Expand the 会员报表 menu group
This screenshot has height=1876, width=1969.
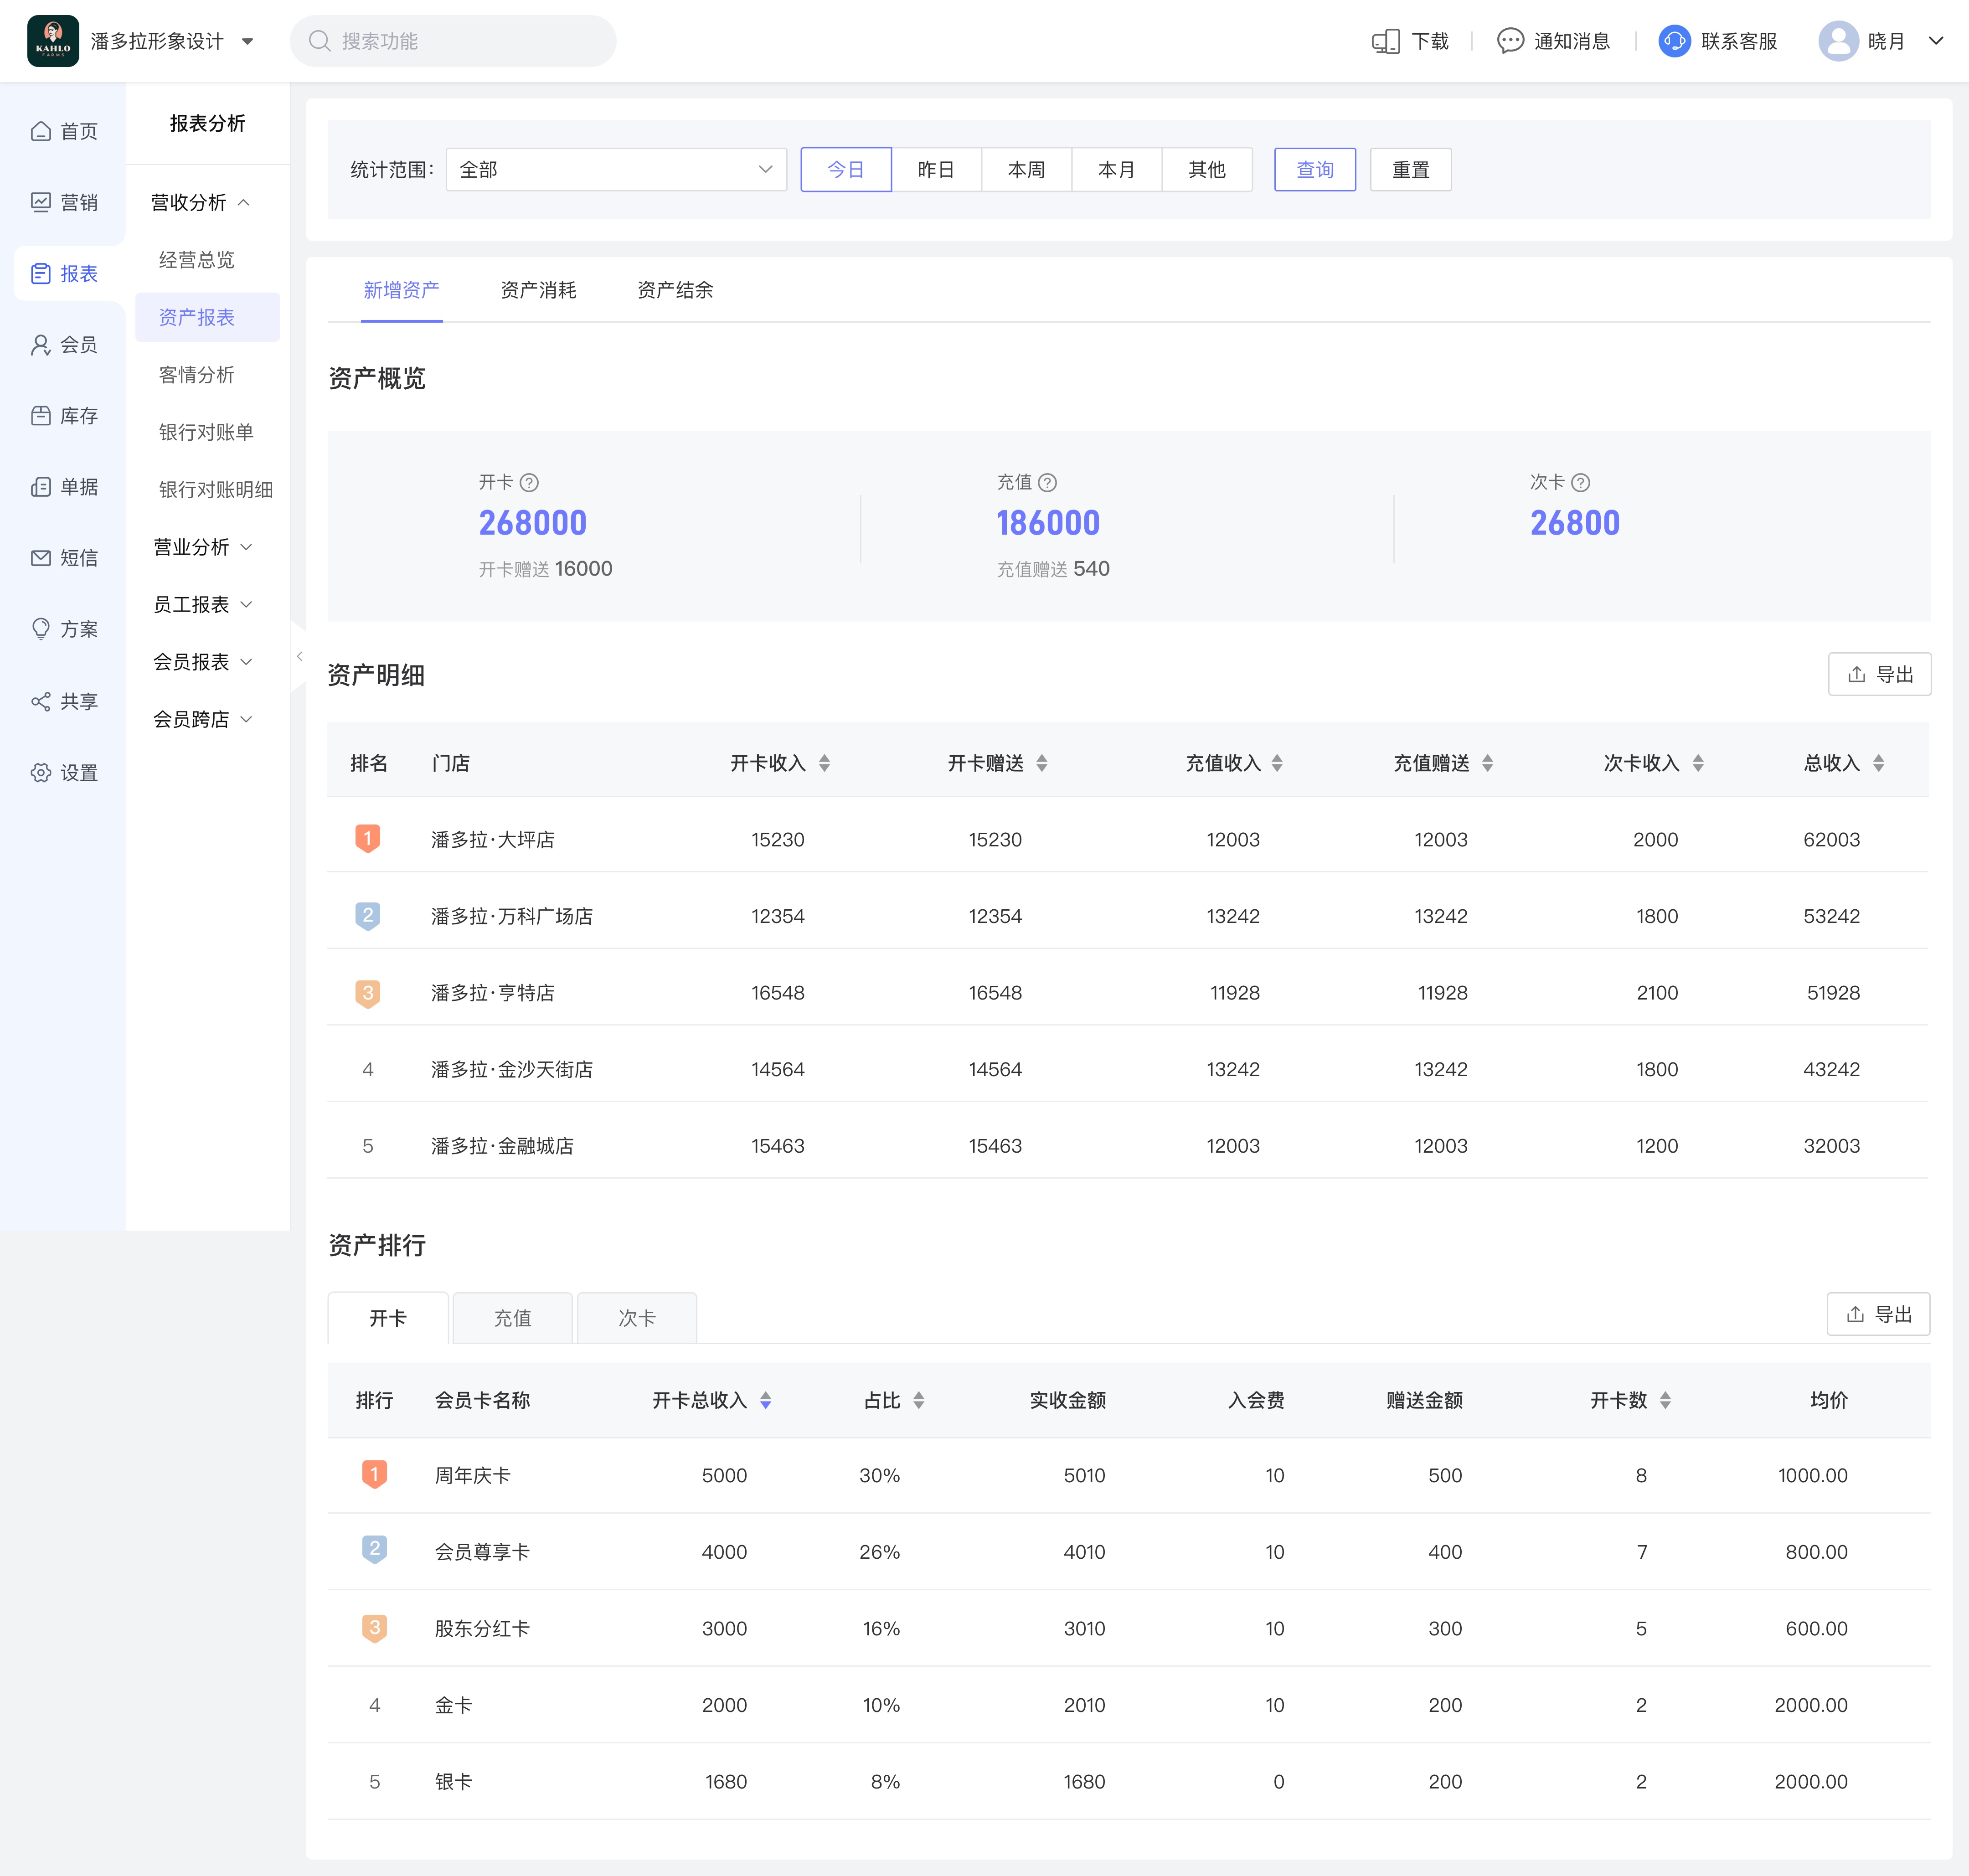tap(202, 662)
